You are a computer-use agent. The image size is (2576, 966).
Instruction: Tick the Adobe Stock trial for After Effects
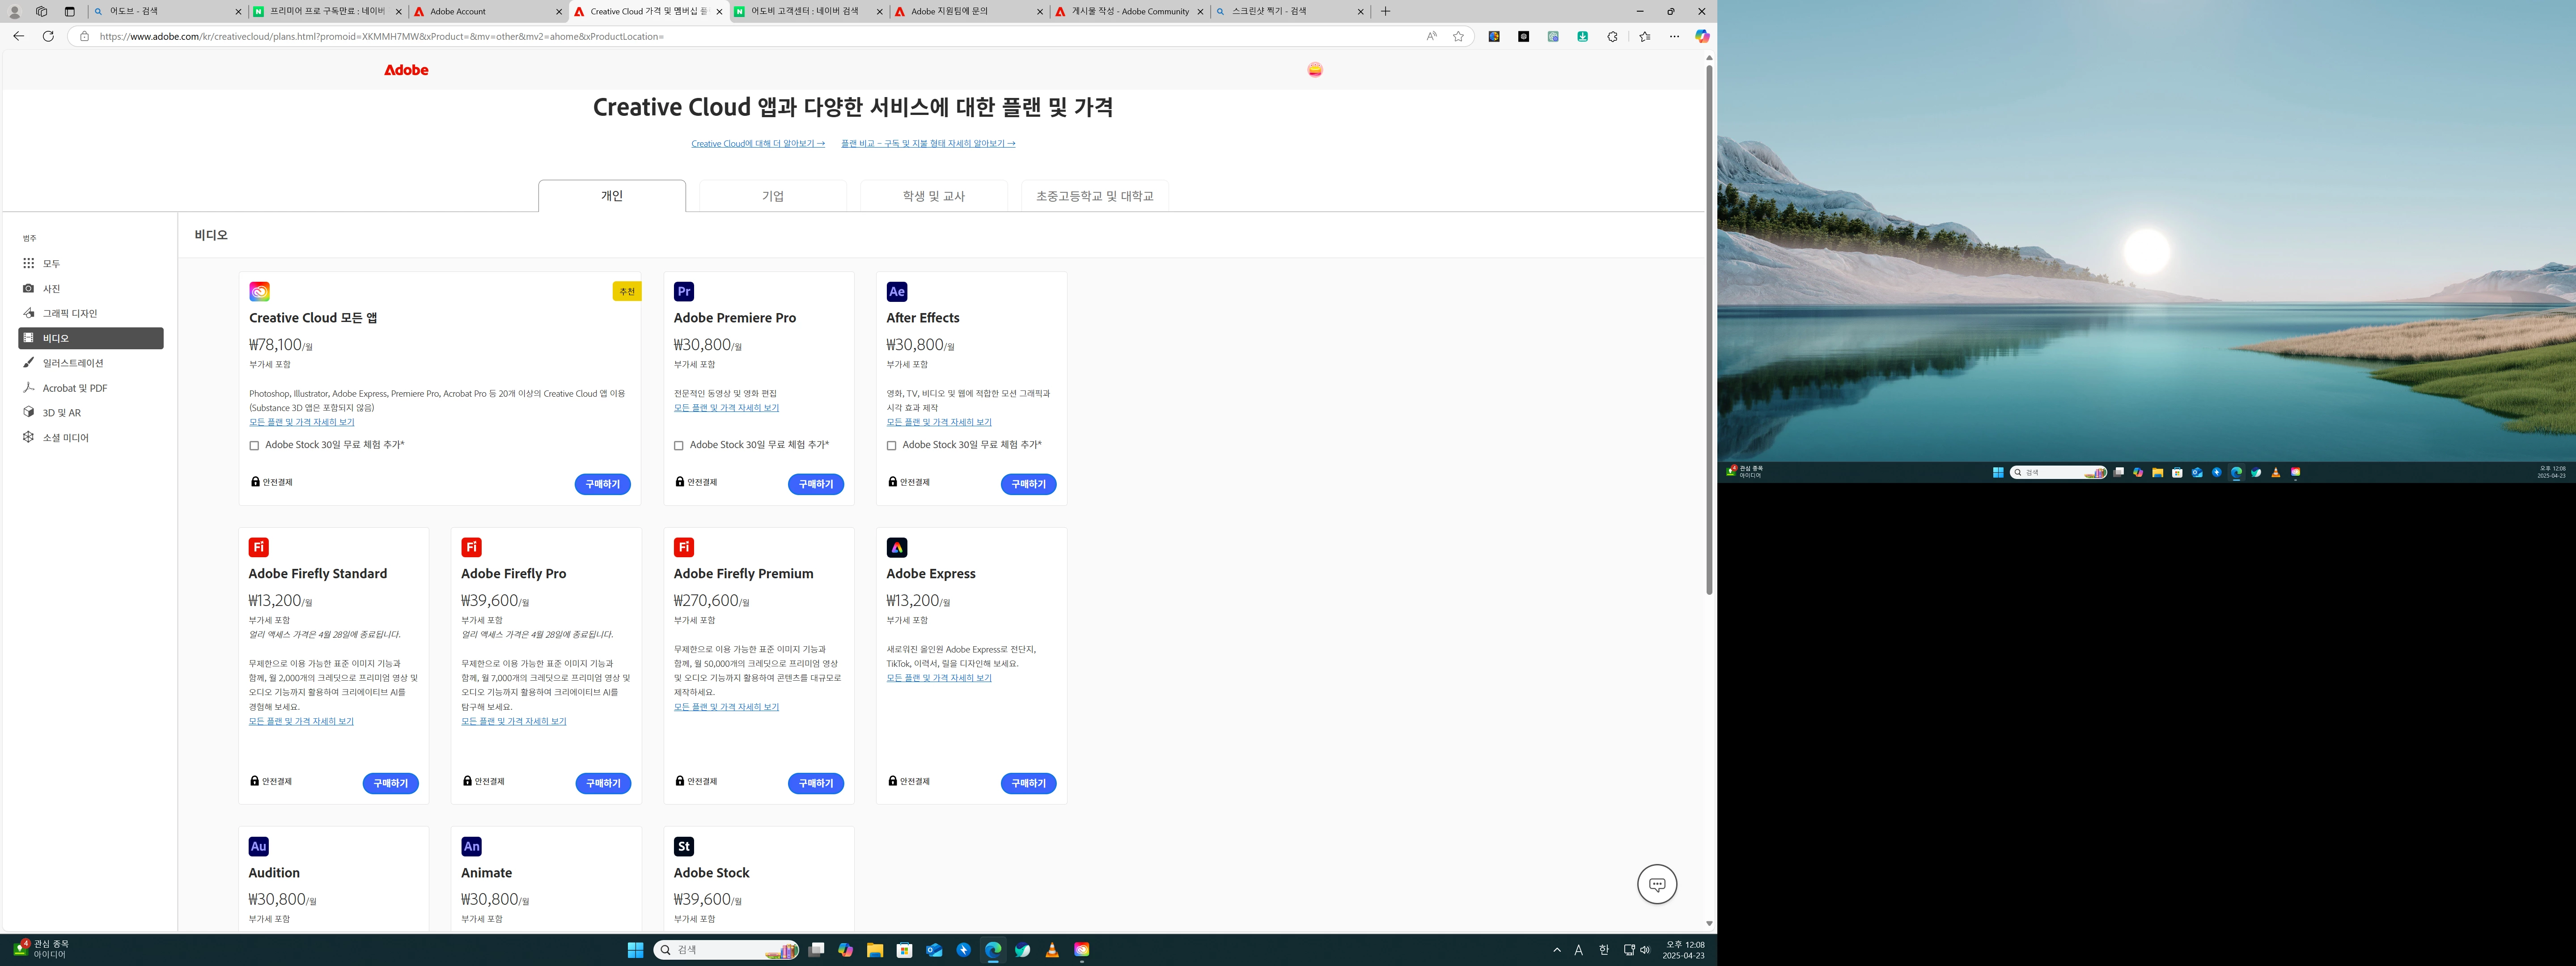(x=891, y=446)
